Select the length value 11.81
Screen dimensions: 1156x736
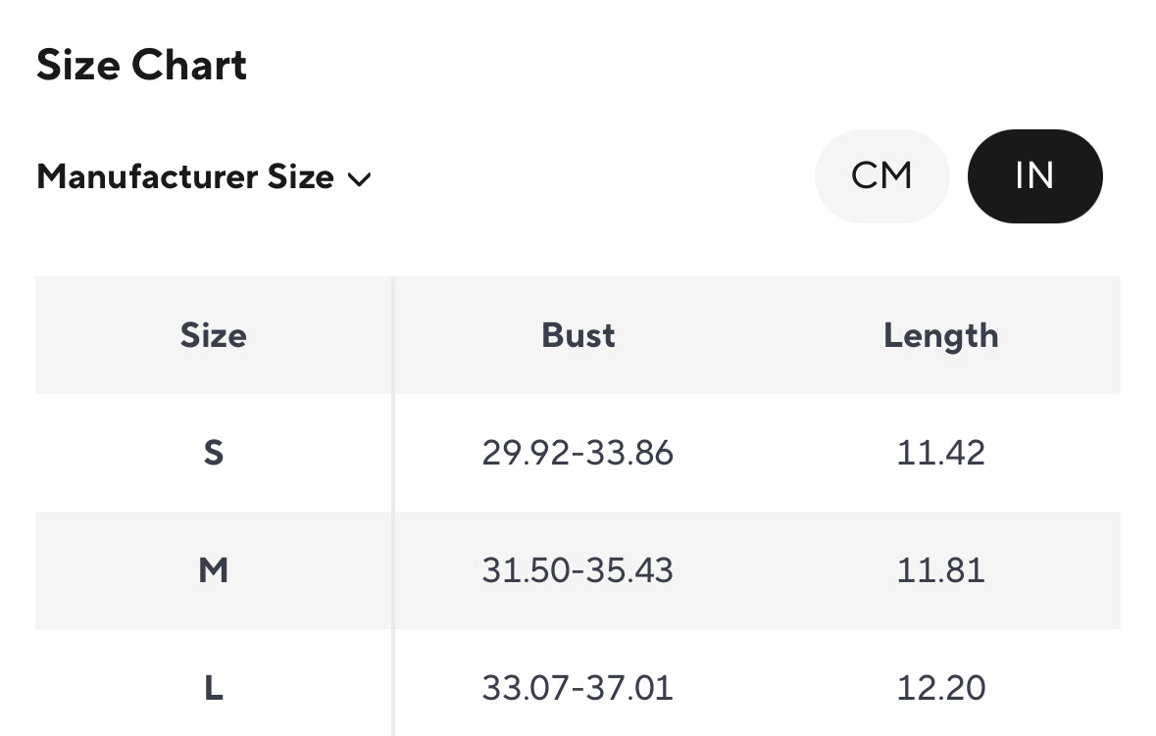pos(940,570)
